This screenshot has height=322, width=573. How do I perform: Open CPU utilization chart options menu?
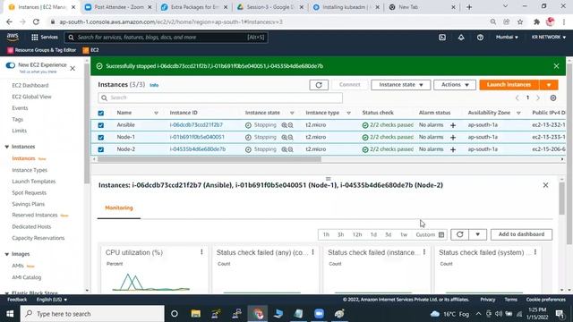tap(201, 252)
